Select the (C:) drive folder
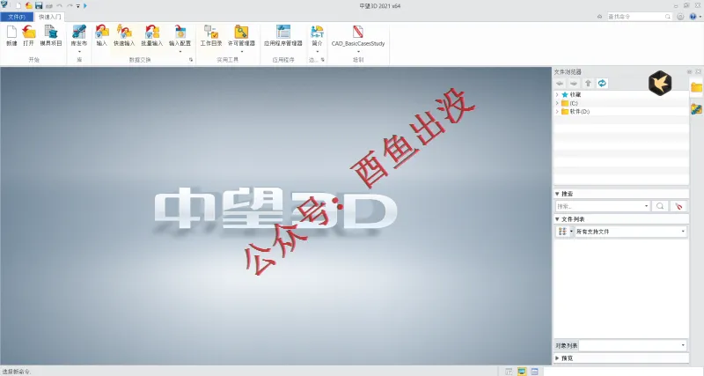The image size is (704, 376). pos(574,103)
